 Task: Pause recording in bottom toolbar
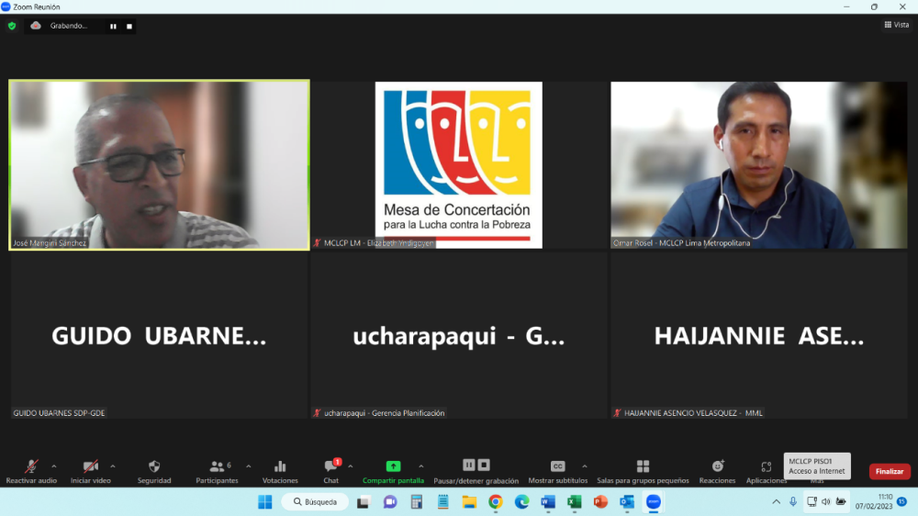click(469, 466)
